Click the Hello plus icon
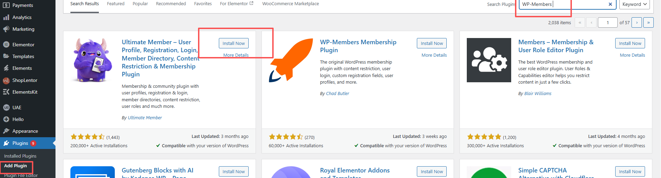Screen dimensions: 661x178 click(6, 119)
